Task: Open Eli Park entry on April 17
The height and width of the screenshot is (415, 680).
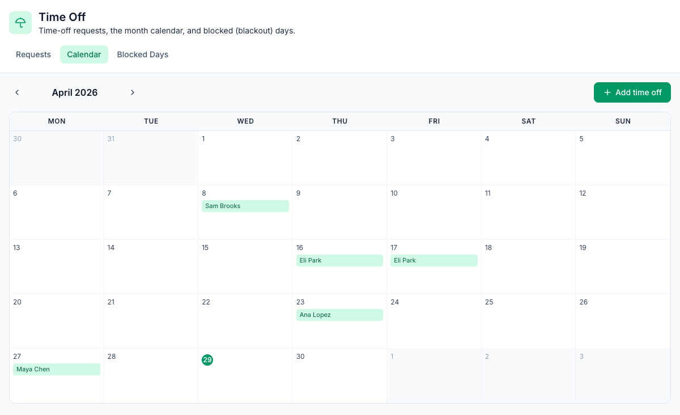Action: (x=434, y=260)
